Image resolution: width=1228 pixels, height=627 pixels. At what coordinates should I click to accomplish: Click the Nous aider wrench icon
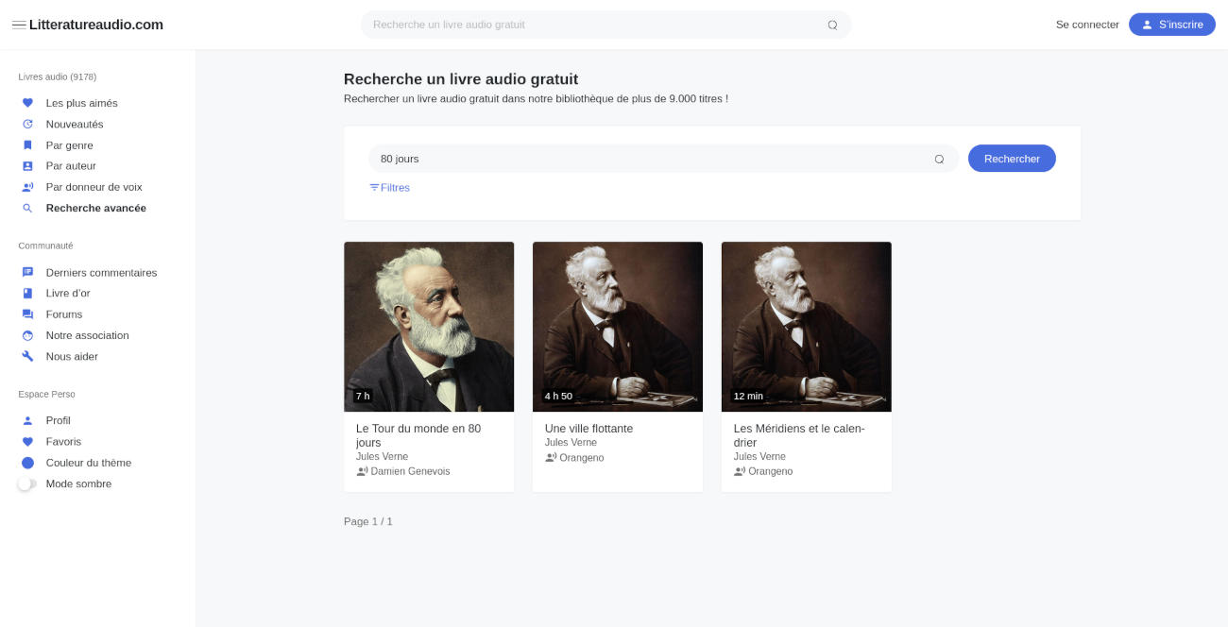click(27, 357)
